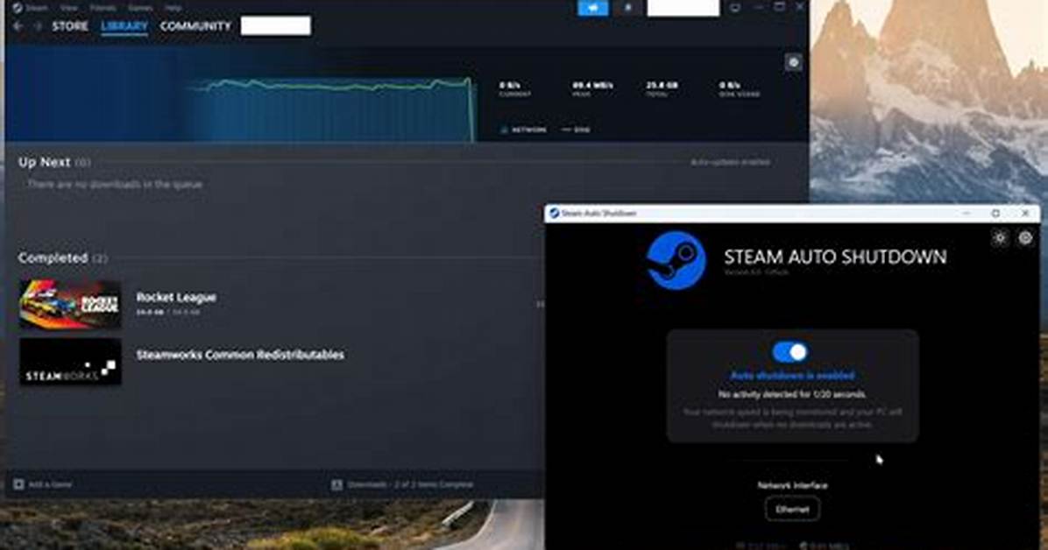Open Downloads status in Steam footer
This screenshot has width=1048, height=550.
402,483
